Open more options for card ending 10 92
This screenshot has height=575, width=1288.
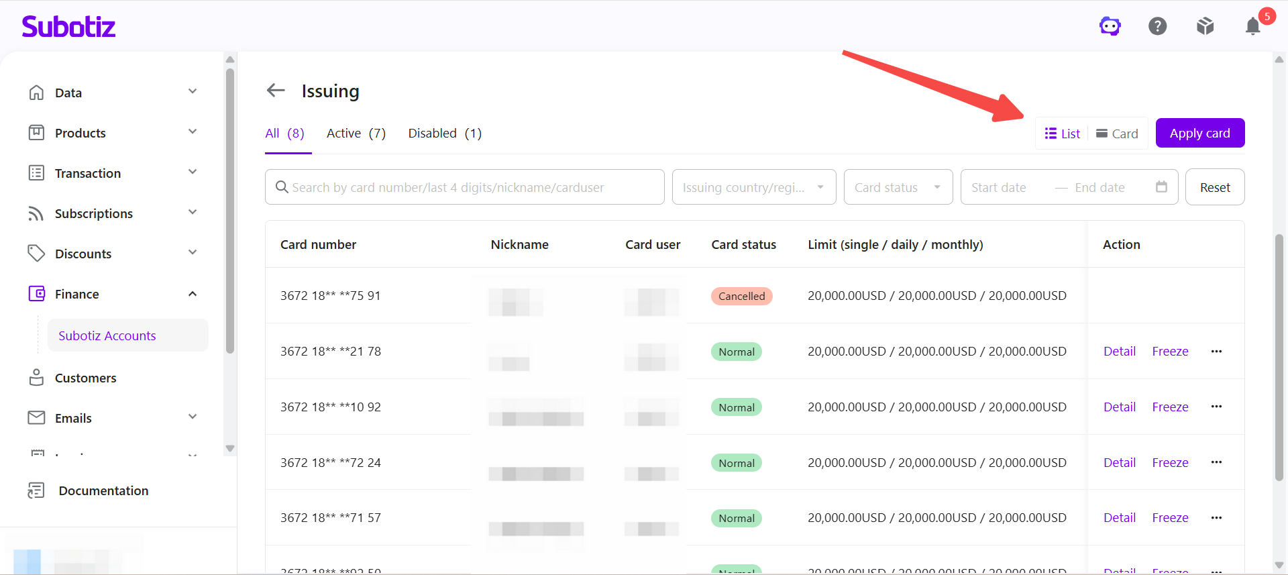coord(1216,407)
